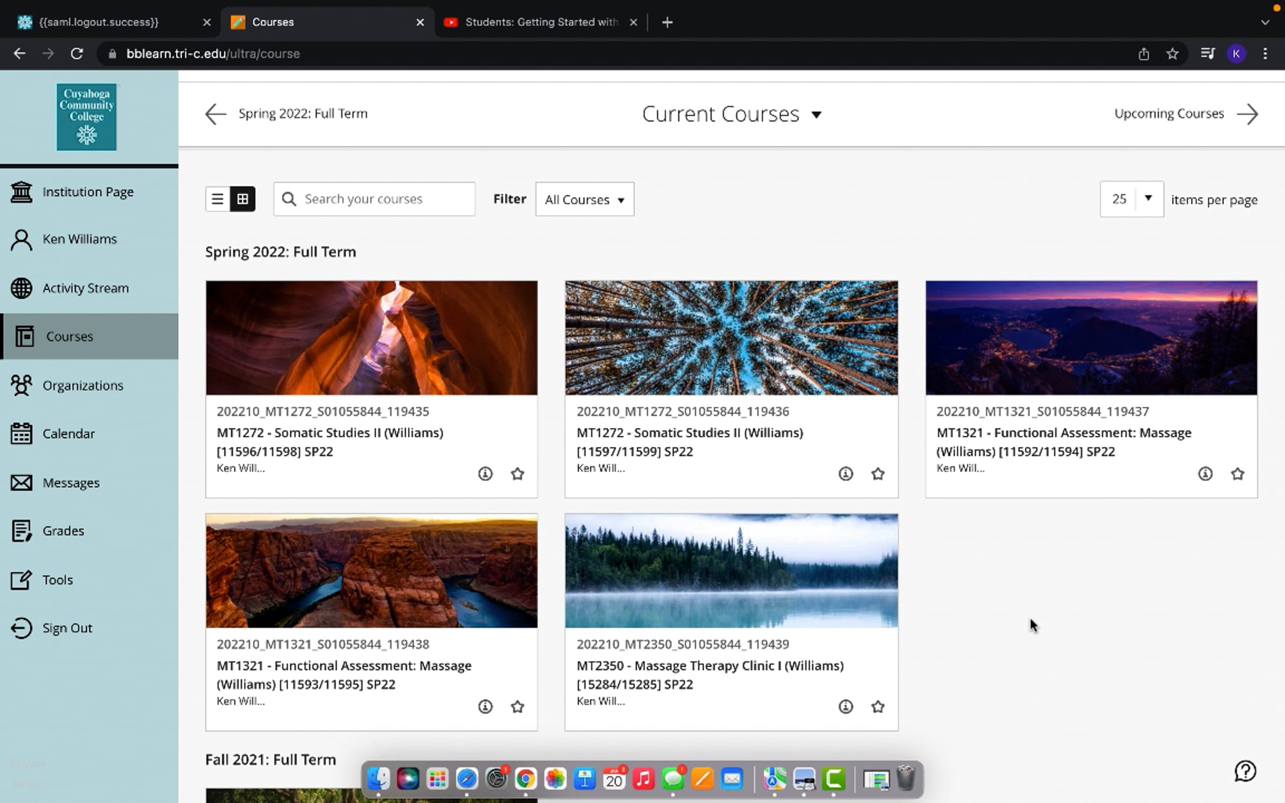Switch to list view layout
The width and height of the screenshot is (1285, 803).
(x=217, y=199)
